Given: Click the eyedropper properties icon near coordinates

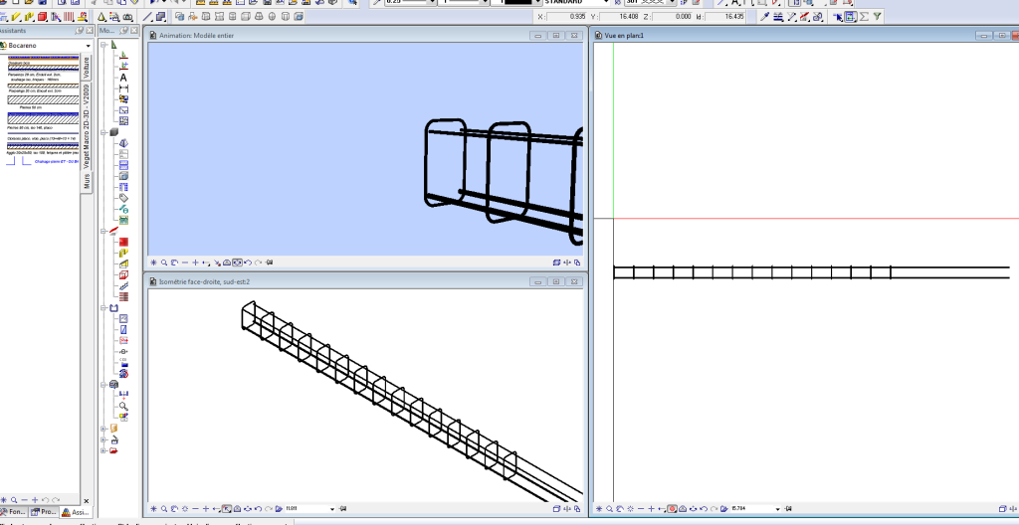Looking at the screenshot, I should pyautogui.click(x=765, y=16).
